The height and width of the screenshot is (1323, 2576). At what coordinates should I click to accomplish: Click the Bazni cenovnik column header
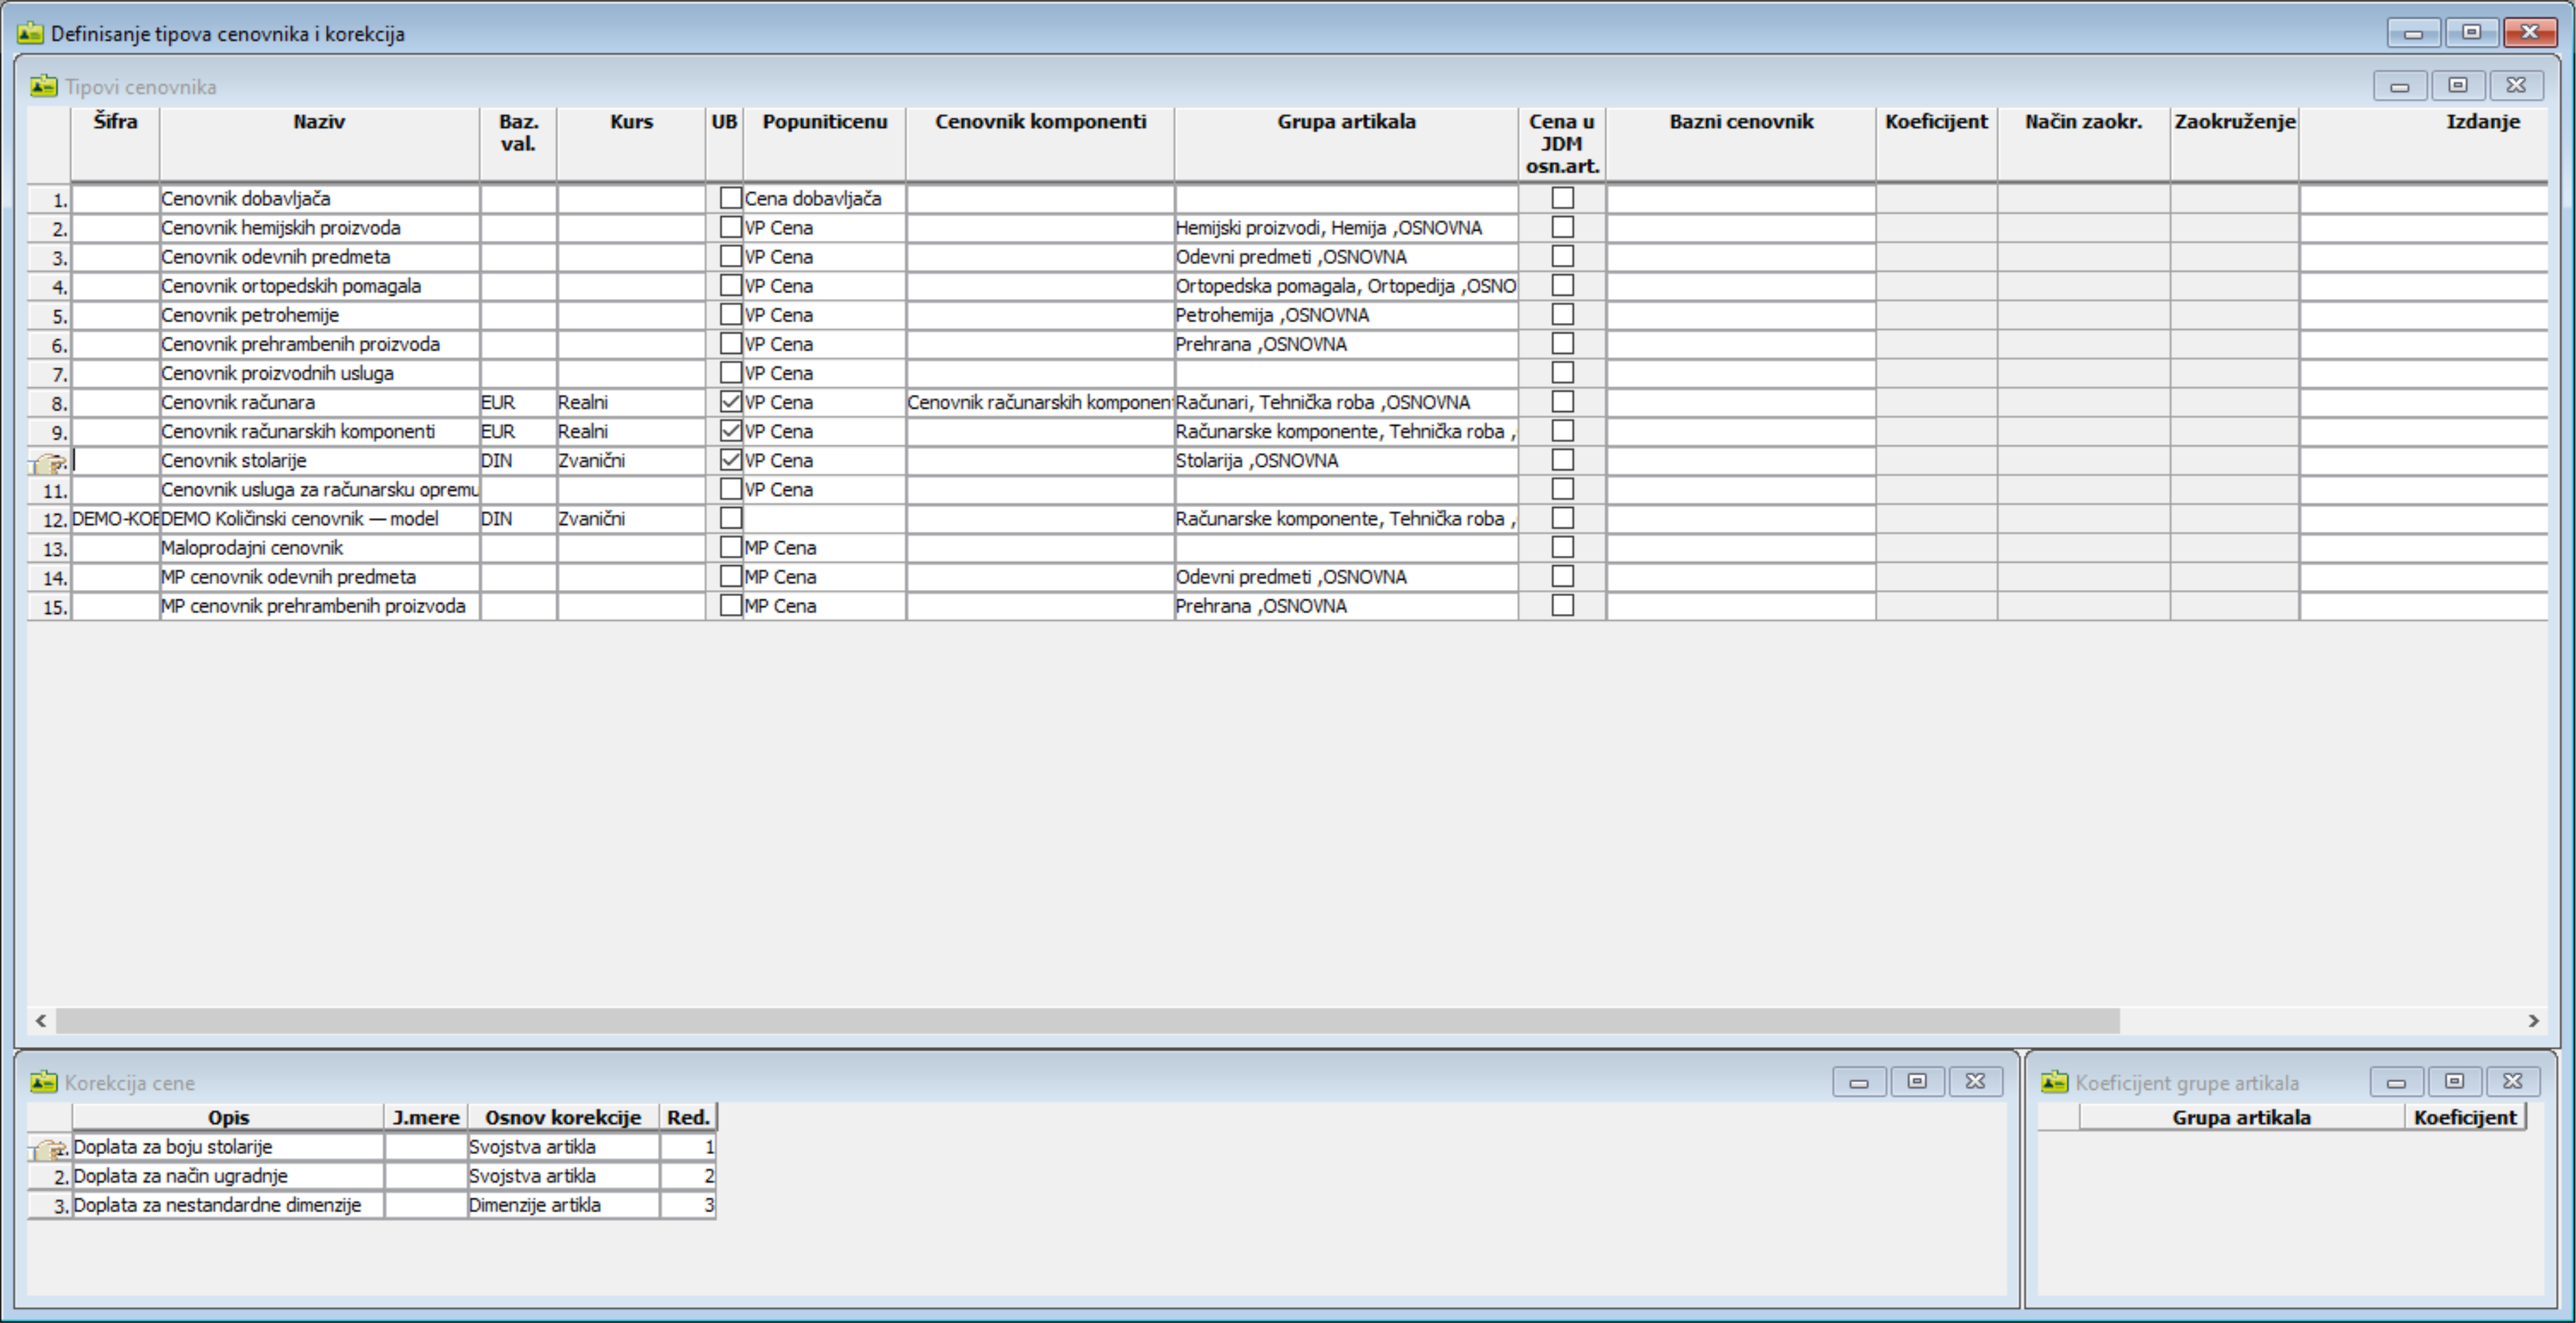coord(1741,144)
